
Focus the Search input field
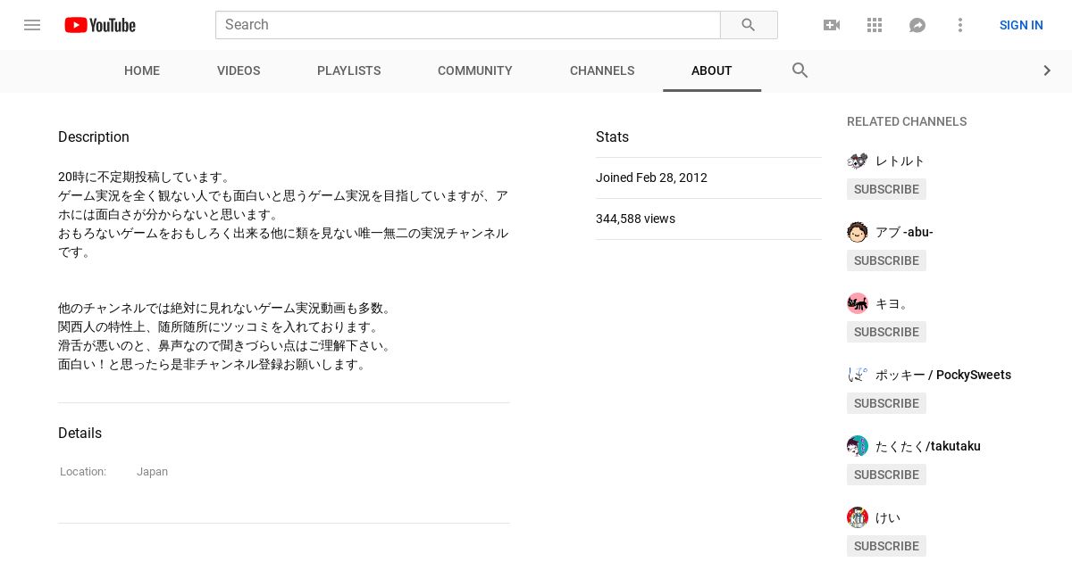coord(468,25)
